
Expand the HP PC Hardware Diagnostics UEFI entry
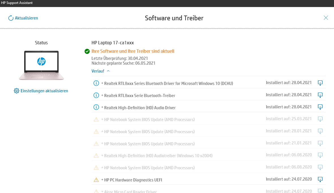tap(102, 179)
